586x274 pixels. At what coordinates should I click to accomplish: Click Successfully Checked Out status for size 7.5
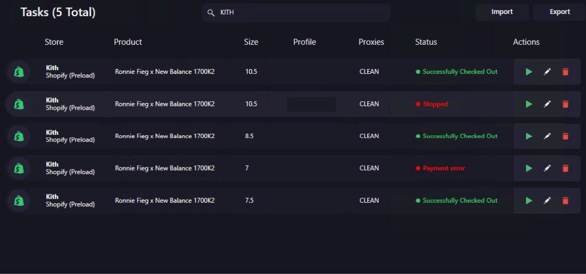point(460,201)
